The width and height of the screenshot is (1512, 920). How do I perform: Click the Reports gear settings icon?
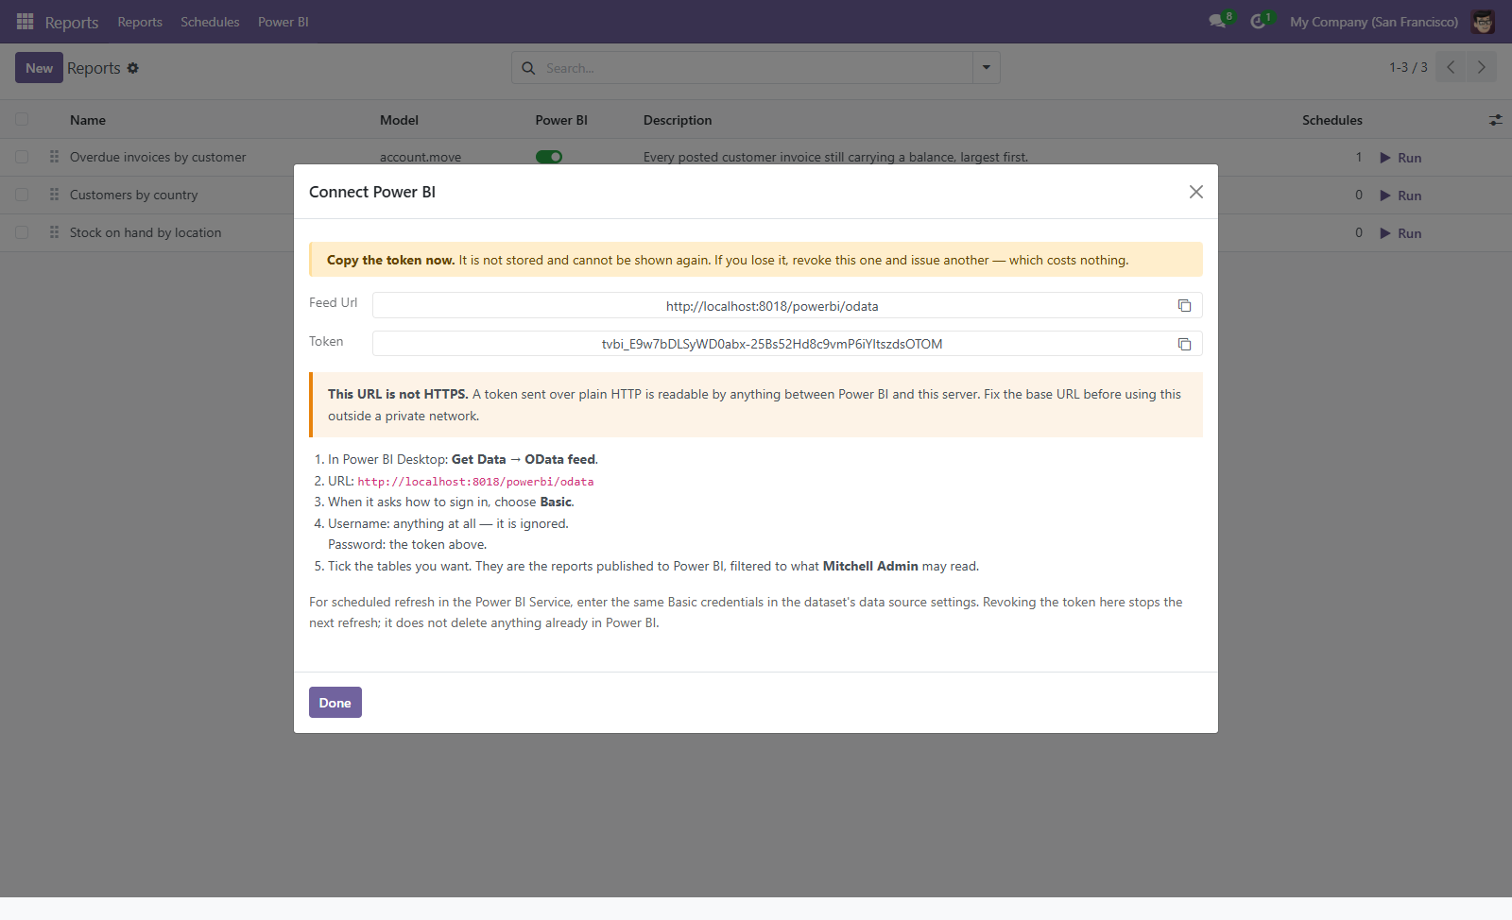click(133, 68)
